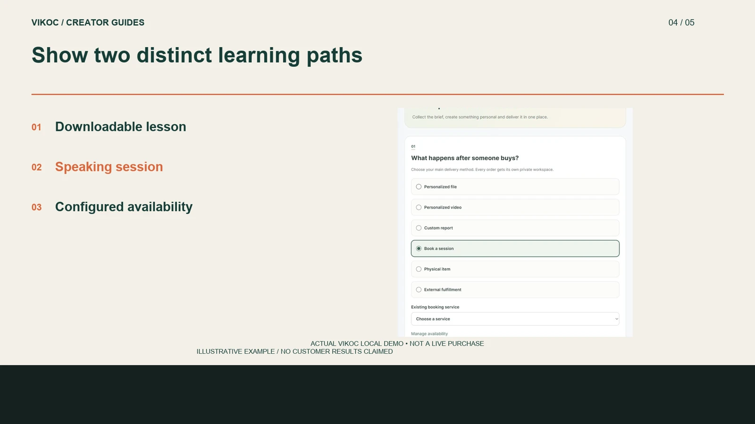Click the Manage availability link
Viewport: 755px width, 424px height.
pyautogui.click(x=429, y=334)
